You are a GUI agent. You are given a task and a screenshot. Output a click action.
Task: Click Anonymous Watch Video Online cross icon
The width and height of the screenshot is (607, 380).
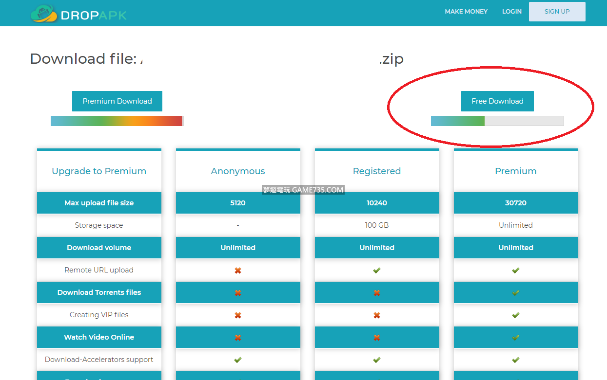pyautogui.click(x=238, y=338)
